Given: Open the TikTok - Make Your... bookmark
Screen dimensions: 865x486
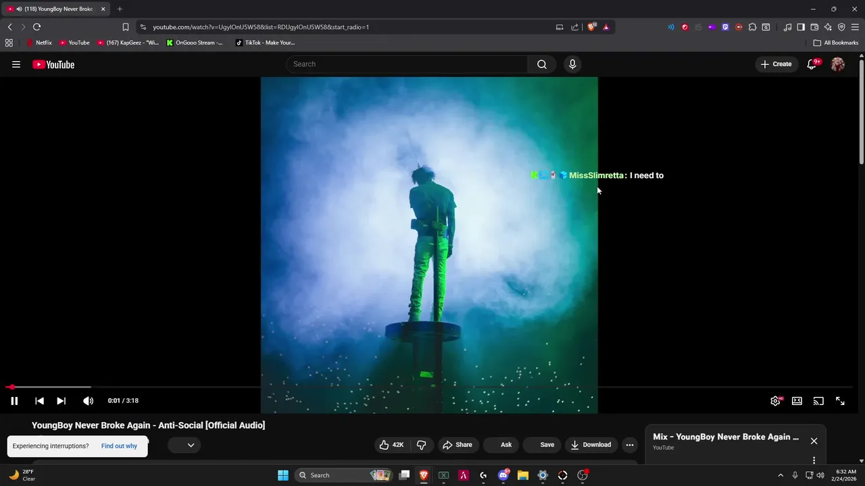Looking at the screenshot, I should 266,43.
